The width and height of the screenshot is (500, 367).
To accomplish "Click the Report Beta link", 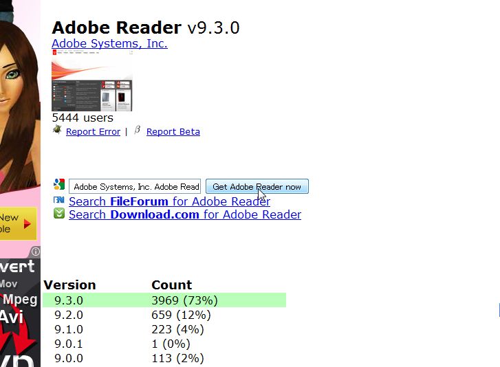I will click(x=173, y=131).
